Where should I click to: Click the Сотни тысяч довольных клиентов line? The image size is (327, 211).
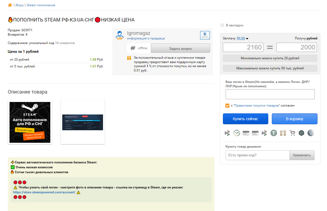(x=41, y=172)
